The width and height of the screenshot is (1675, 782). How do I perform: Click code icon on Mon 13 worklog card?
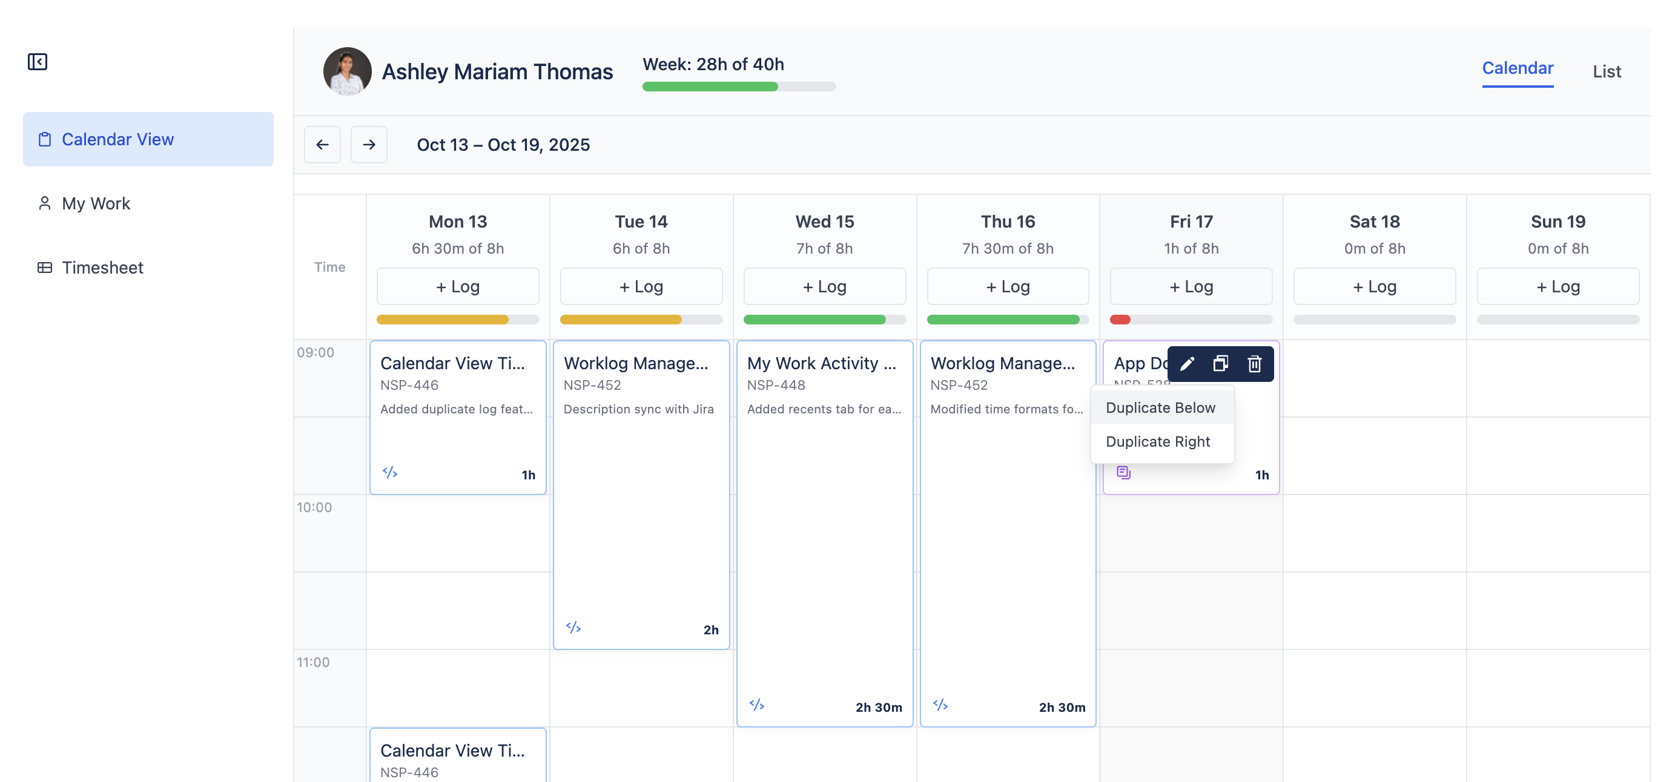click(x=389, y=473)
